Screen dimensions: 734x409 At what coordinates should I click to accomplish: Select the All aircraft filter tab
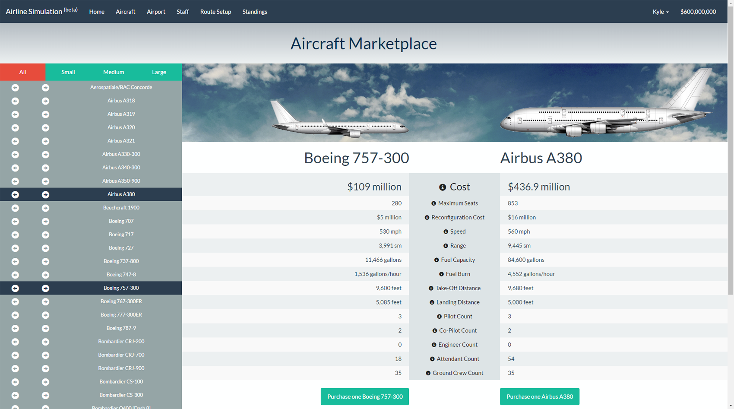tap(22, 72)
